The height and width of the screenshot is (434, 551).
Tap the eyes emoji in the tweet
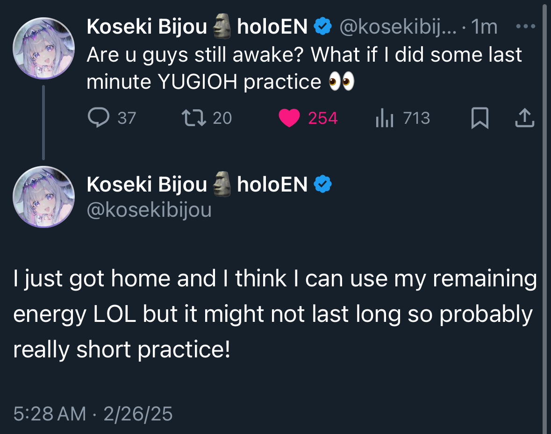point(342,82)
